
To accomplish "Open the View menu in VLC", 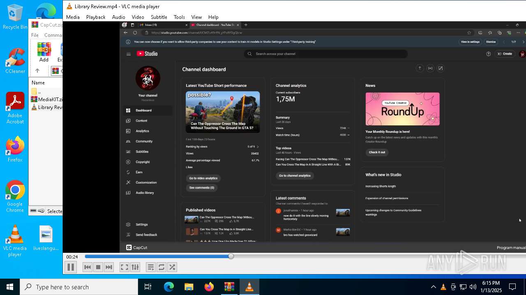I will click(x=196, y=17).
